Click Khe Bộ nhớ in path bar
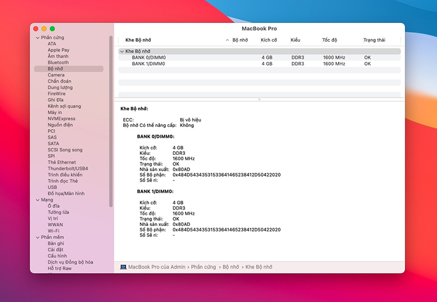Screen dimensions: 437x302 258,267
